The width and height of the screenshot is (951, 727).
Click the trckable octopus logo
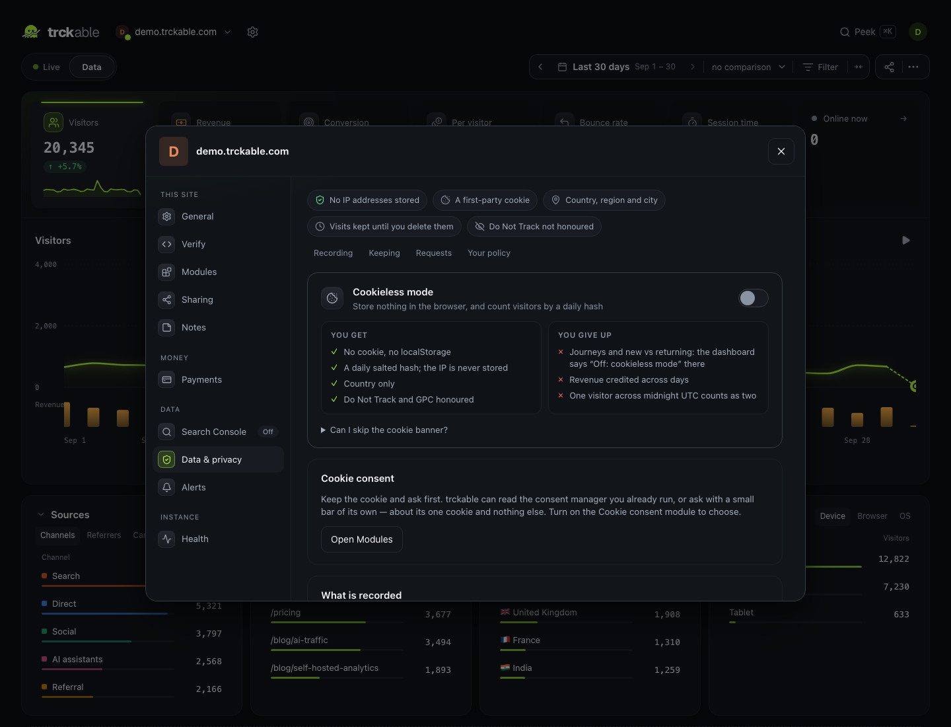(31, 32)
